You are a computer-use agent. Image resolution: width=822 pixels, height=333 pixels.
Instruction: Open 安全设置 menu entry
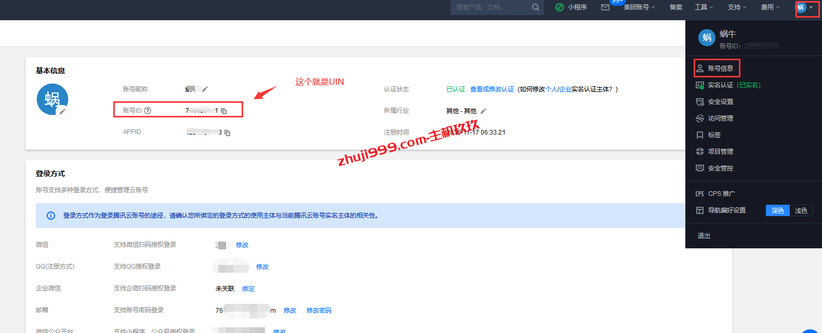click(721, 101)
